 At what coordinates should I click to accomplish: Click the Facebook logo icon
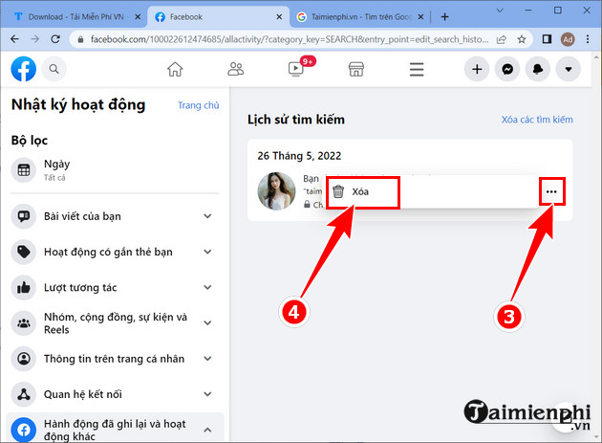click(x=24, y=69)
